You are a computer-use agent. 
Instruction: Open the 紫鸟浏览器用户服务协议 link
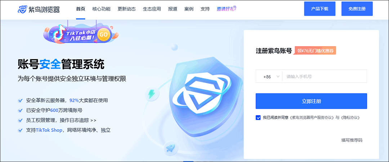point(312,118)
